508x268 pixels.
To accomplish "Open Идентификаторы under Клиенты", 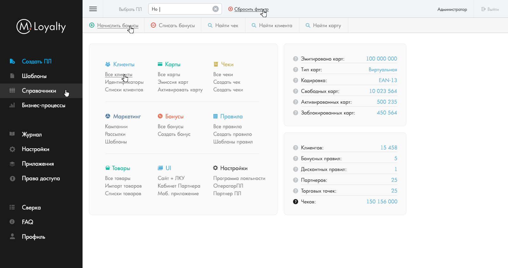I will point(124,82).
